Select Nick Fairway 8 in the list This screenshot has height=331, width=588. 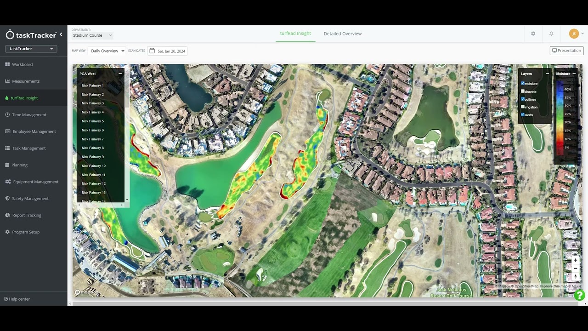pyautogui.click(x=92, y=148)
